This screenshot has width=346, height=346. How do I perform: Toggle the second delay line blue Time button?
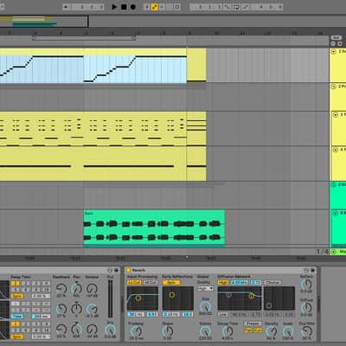pos(16,317)
